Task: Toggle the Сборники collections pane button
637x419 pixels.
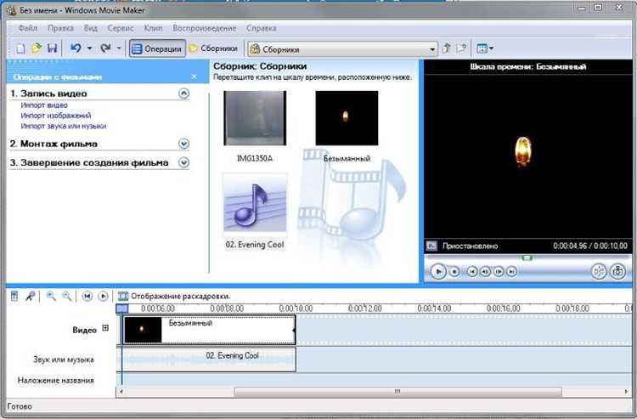Action: pos(213,48)
